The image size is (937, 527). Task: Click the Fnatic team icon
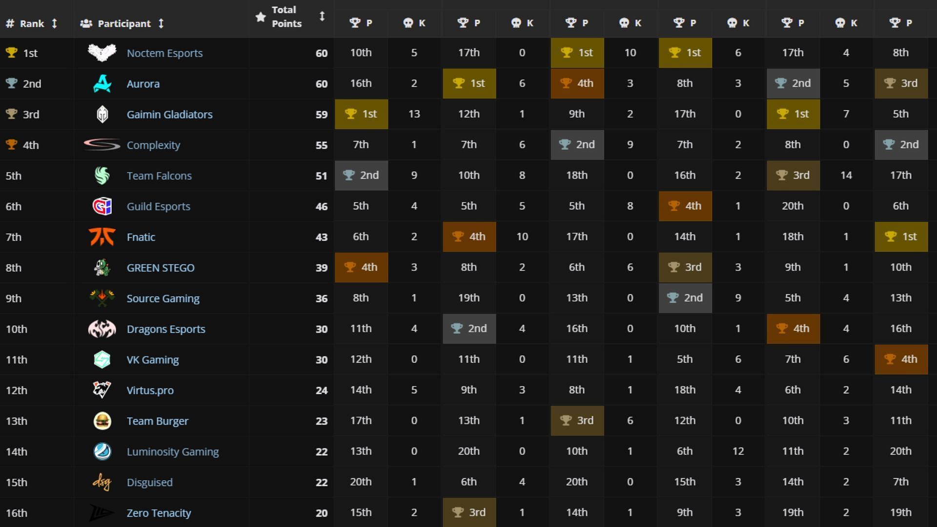pos(102,236)
